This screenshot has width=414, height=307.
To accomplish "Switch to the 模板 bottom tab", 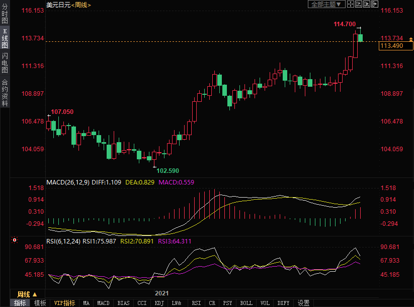I will tap(40, 303).
